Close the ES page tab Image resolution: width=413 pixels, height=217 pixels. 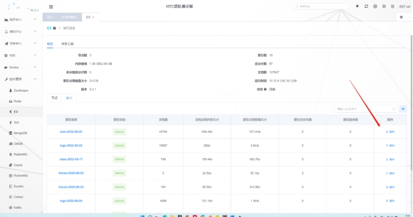pos(93,17)
